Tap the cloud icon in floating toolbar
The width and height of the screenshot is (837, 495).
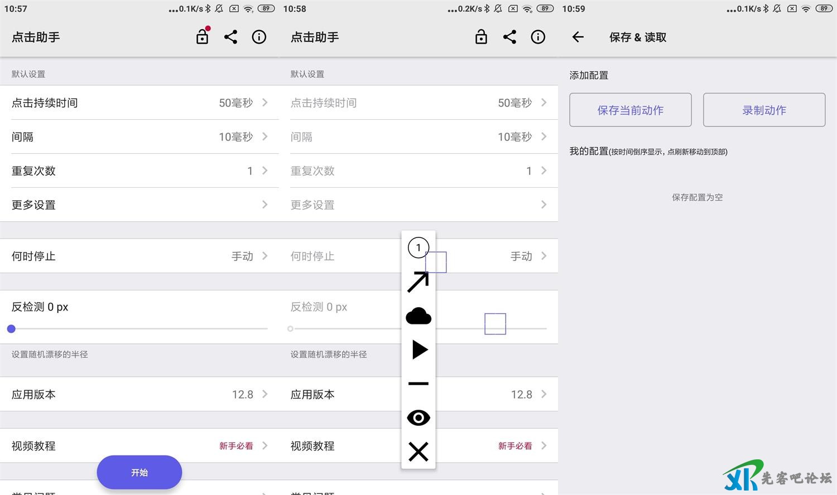pos(418,316)
